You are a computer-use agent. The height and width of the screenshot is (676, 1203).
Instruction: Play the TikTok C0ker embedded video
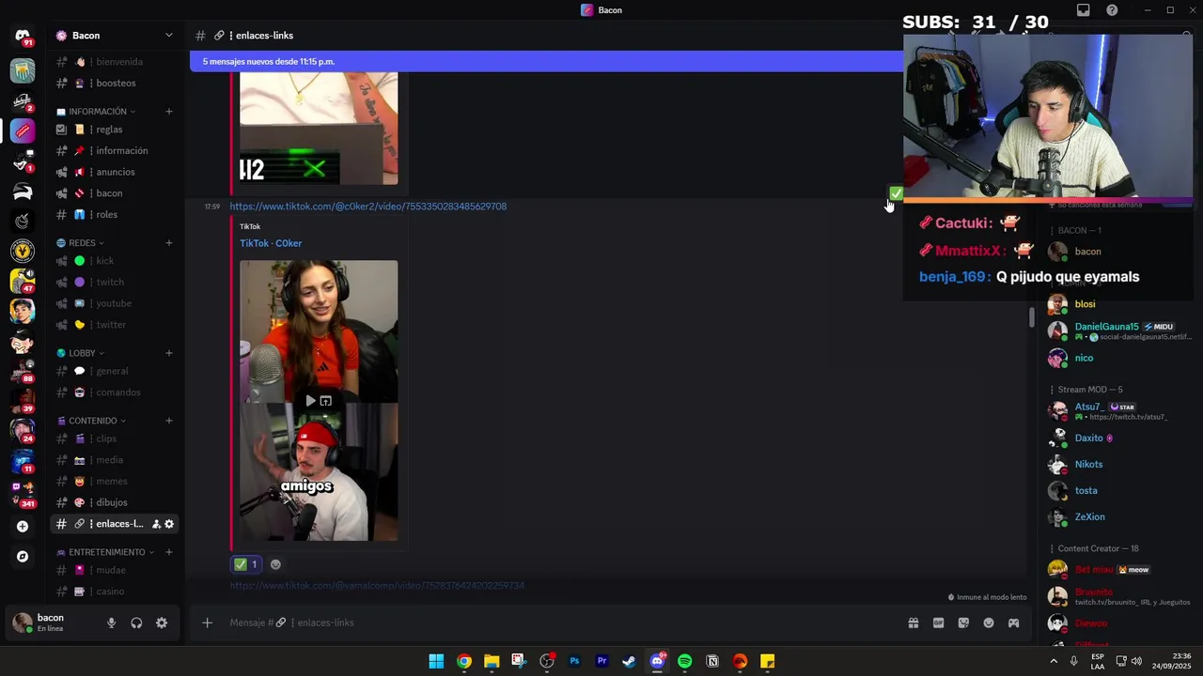click(x=310, y=401)
